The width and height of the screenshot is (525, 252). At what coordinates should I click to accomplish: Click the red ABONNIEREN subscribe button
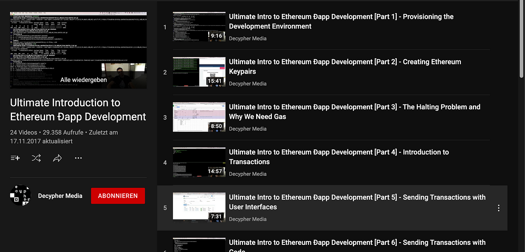118,196
